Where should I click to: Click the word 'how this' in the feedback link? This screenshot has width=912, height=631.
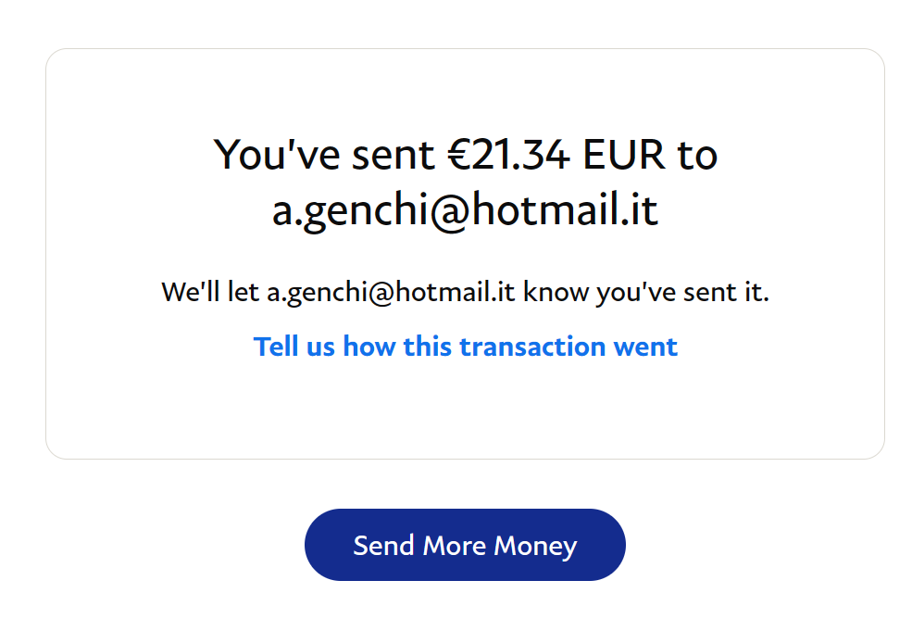pyautogui.click(x=397, y=347)
